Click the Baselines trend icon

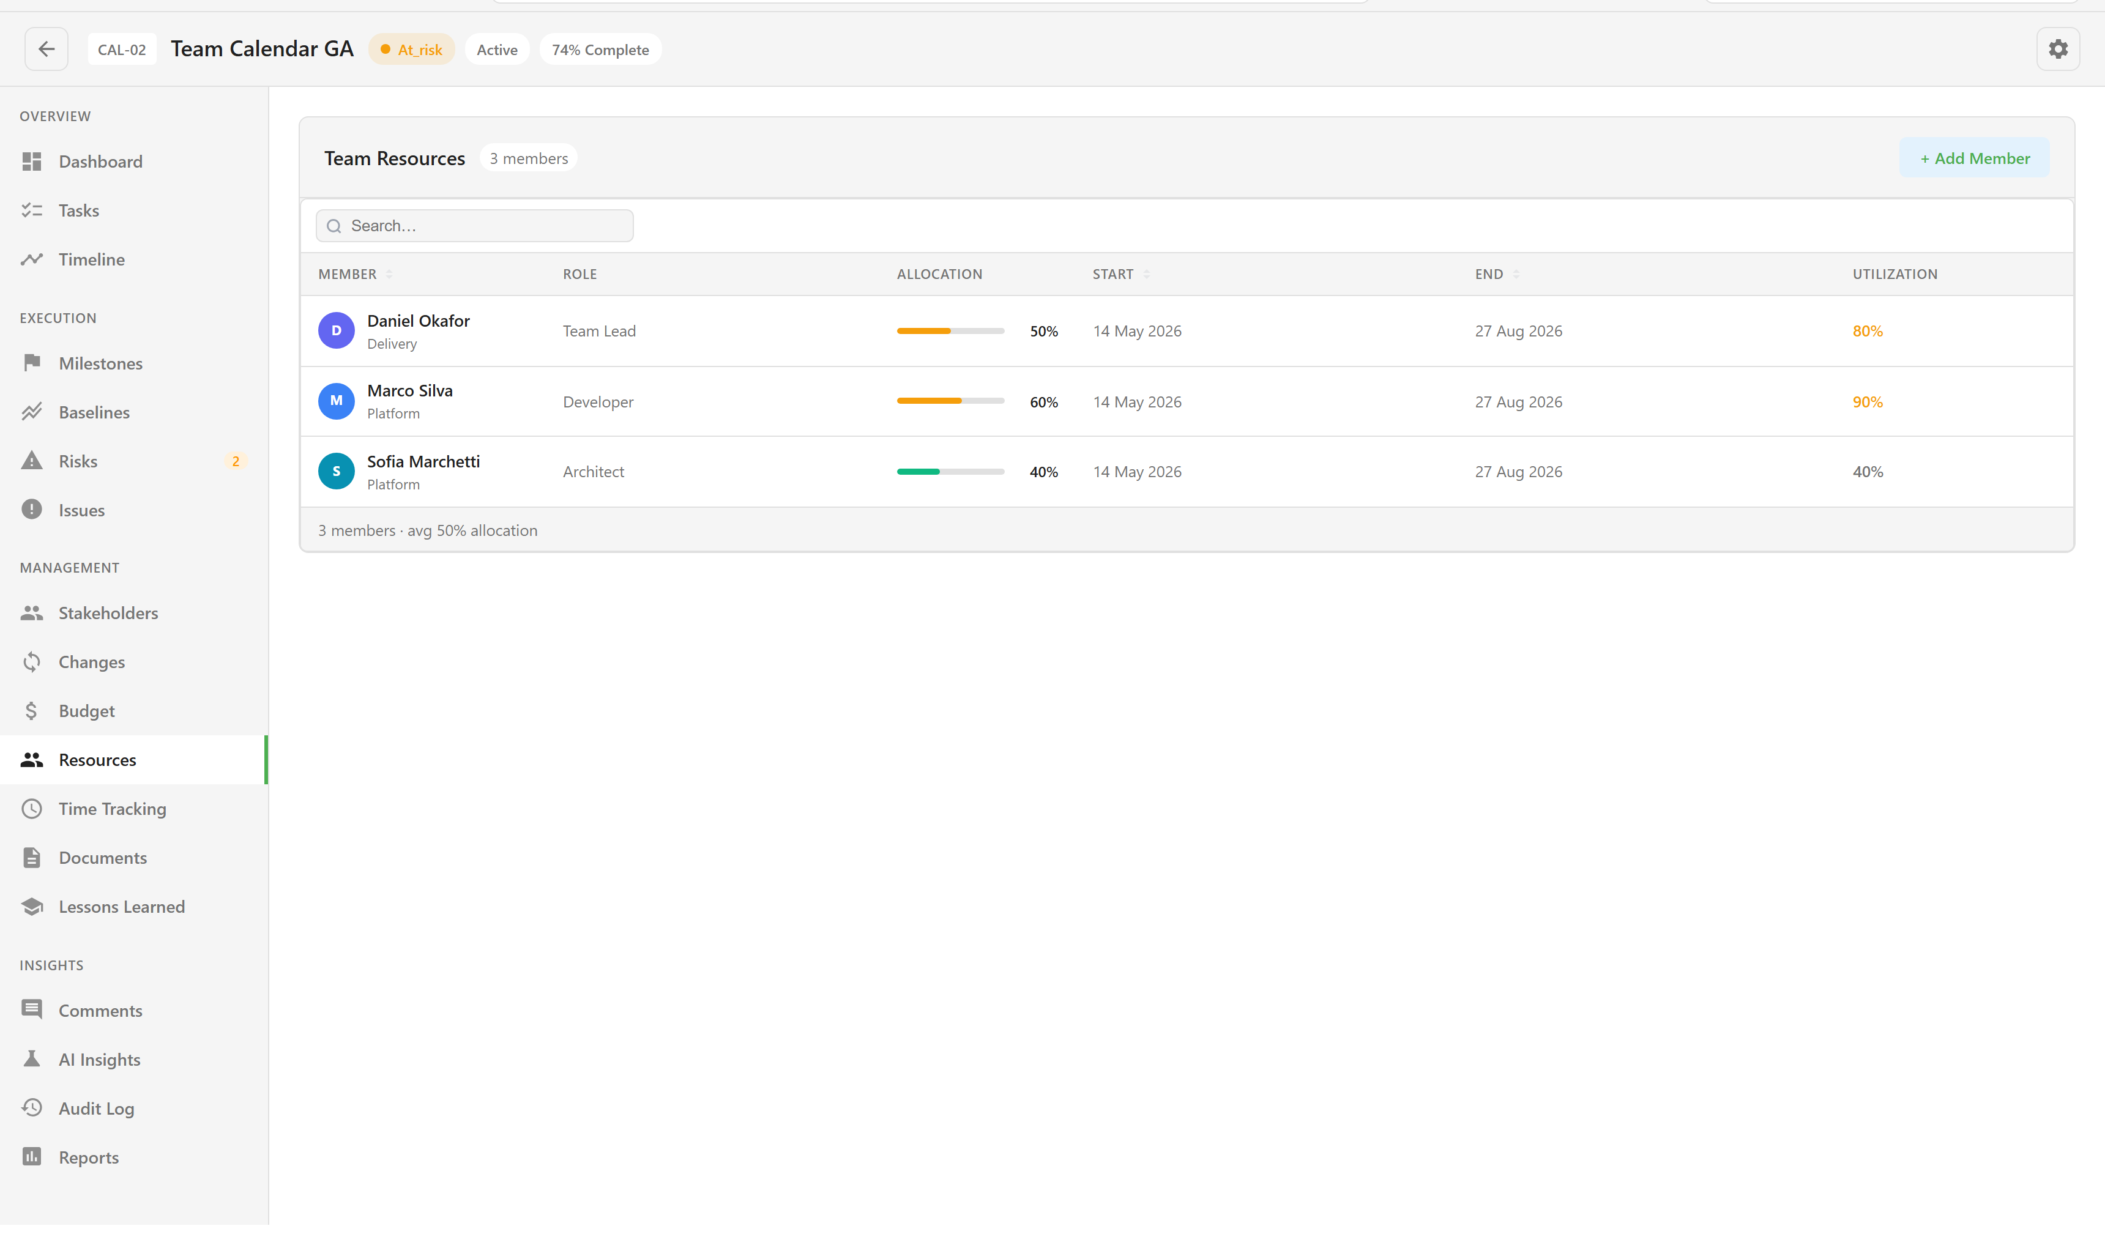32,412
